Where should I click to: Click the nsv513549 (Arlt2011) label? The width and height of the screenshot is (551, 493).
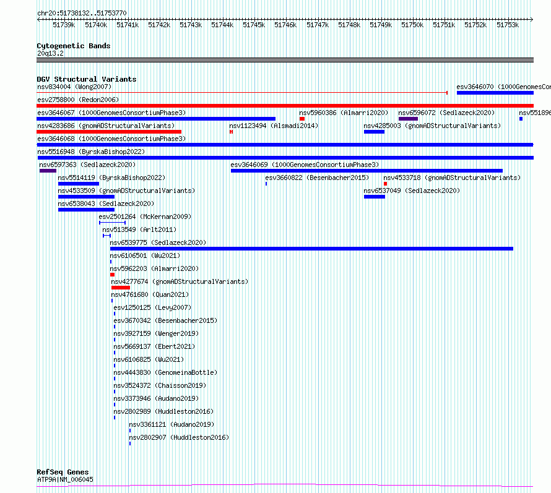139,229
